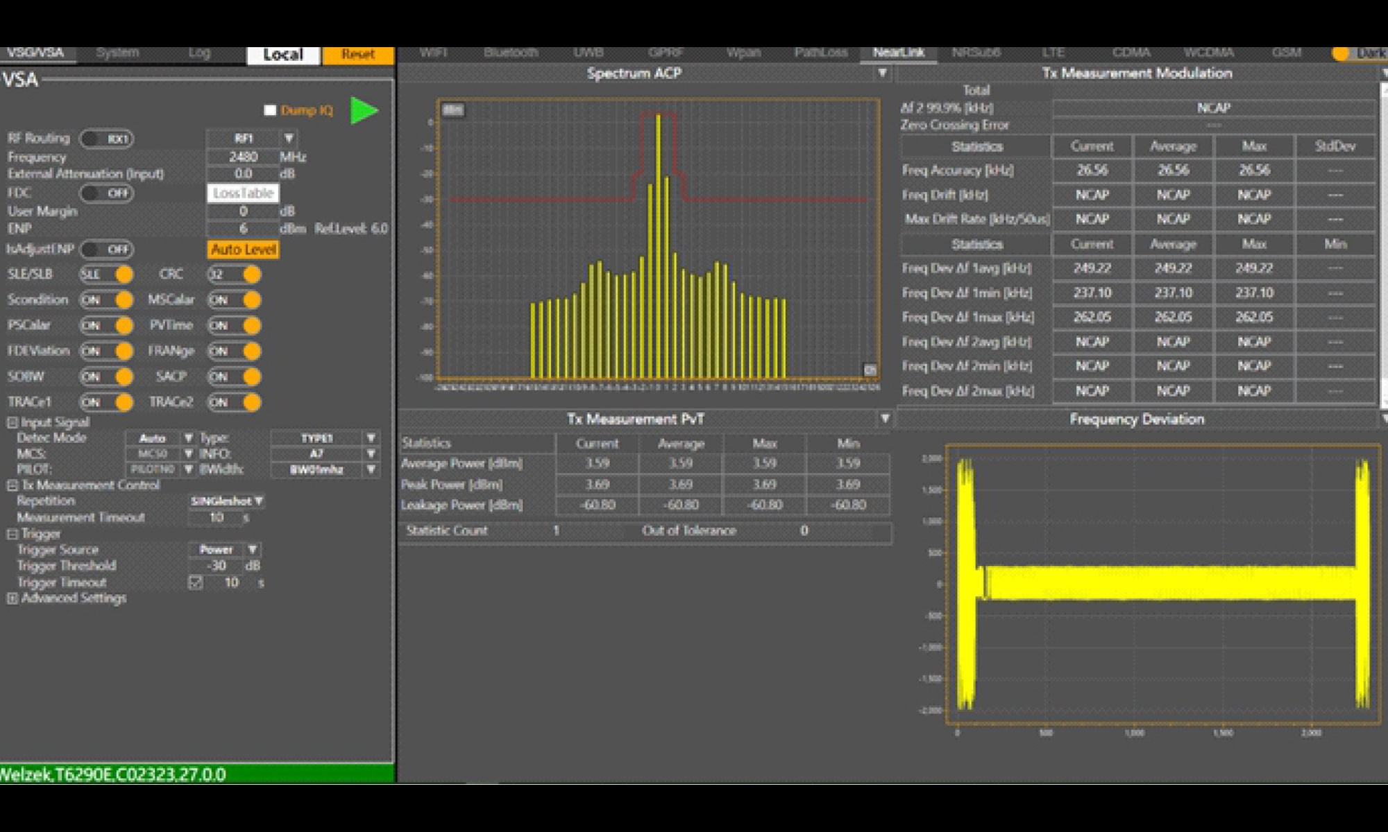Collapse the Tx Measurement Control section
Viewport: 1388px width, 832px height.
coord(12,485)
